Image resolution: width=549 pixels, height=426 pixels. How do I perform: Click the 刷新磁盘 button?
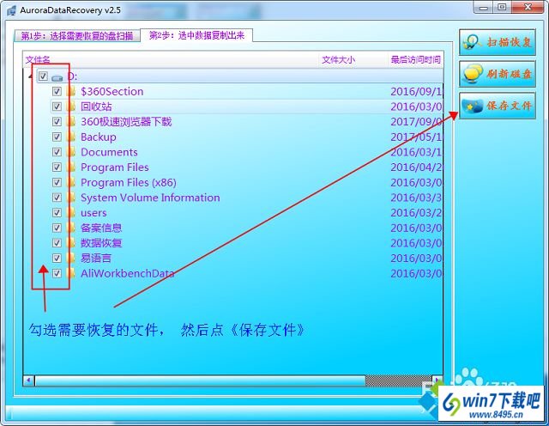coord(498,74)
